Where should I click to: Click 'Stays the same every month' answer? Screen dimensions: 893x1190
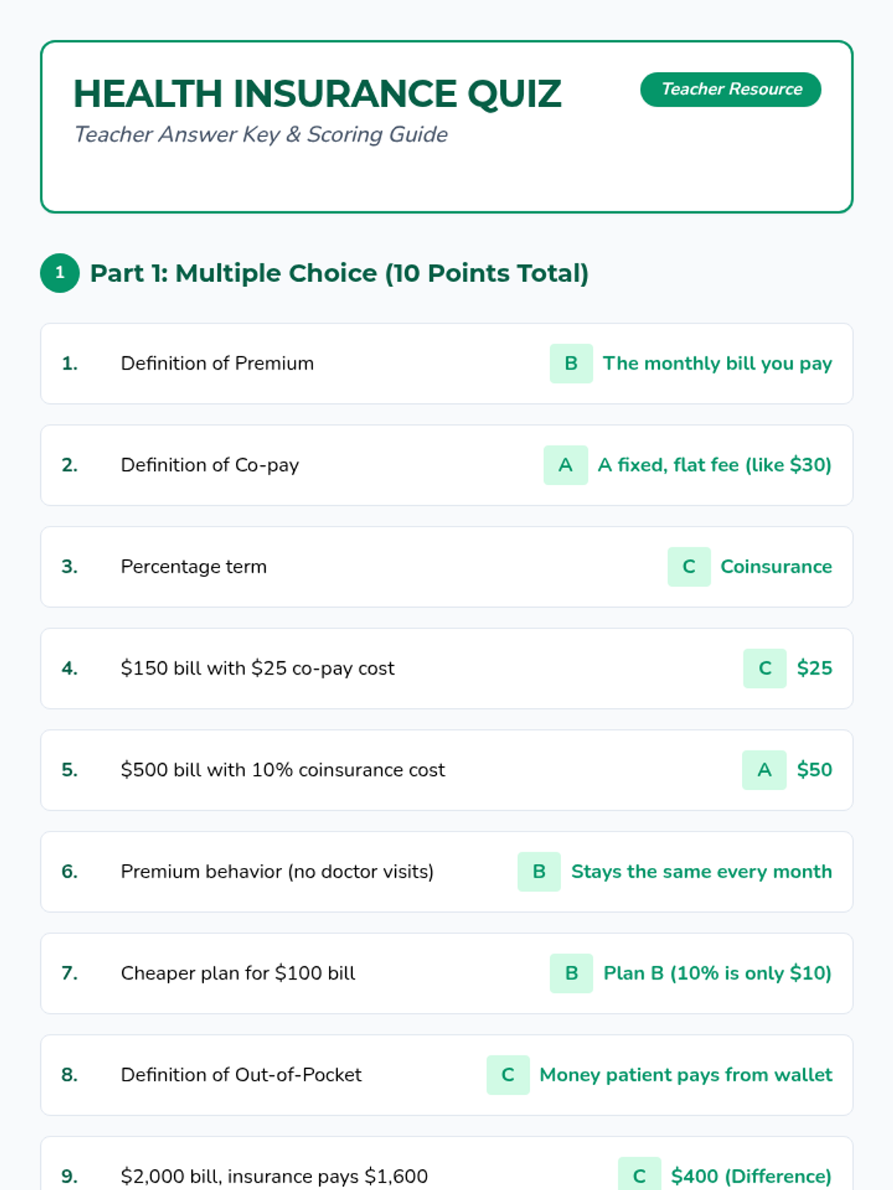coord(701,872)
